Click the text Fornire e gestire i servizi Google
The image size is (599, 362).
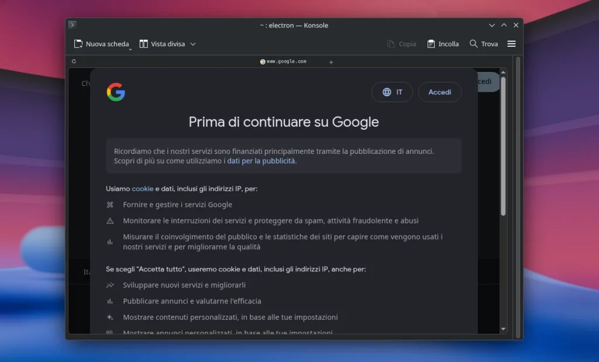[177, 205]
